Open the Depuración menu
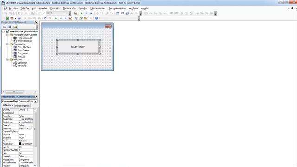The image size is (297, 167). (69, 8)
